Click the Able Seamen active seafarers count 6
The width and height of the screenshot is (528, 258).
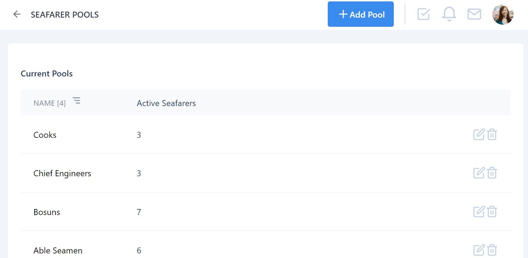(139, 251)
